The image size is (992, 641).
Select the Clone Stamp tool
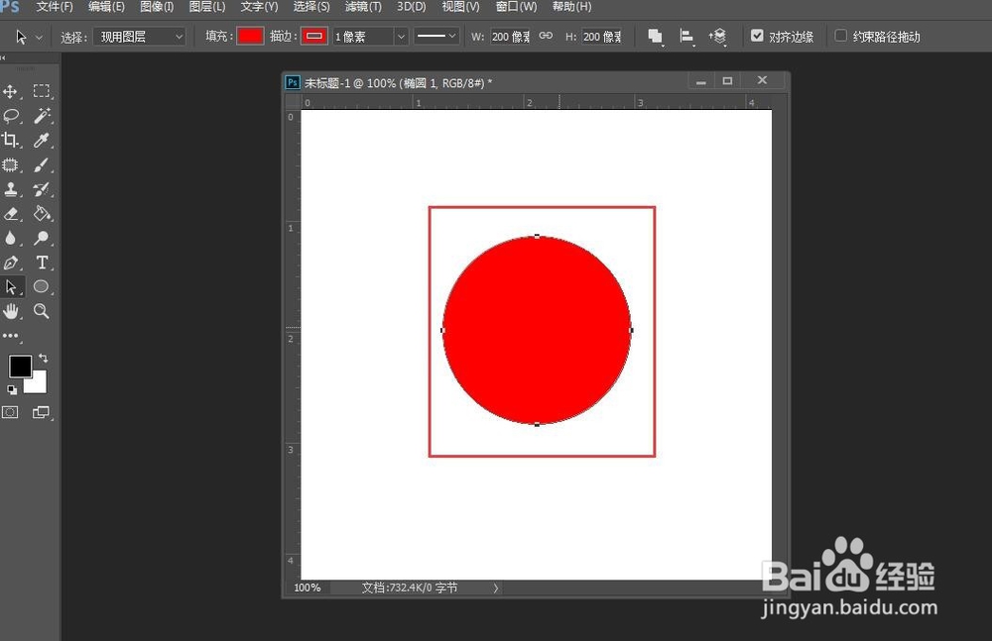11,189
